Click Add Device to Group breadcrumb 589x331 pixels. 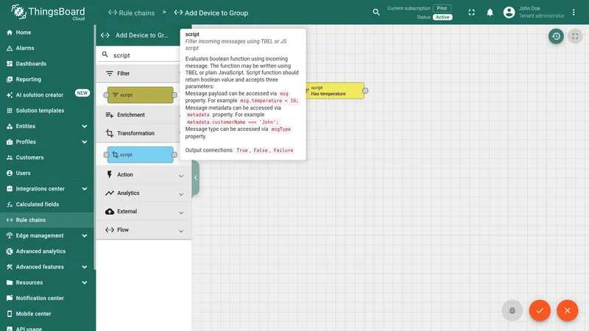pos(211,13)
